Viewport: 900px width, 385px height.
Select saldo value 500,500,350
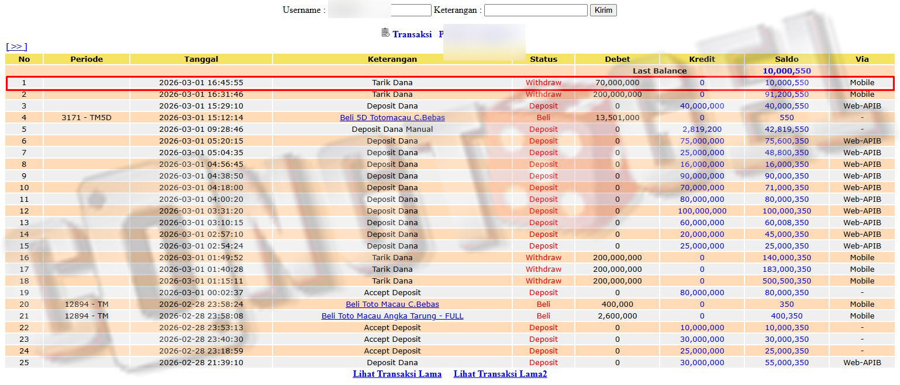pos(787,281)
